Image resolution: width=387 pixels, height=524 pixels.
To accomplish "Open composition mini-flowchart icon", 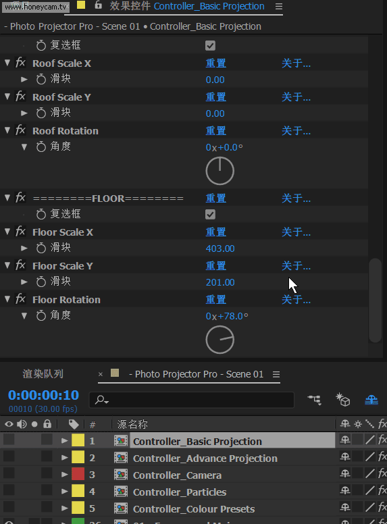I will [x=315, y=400].
